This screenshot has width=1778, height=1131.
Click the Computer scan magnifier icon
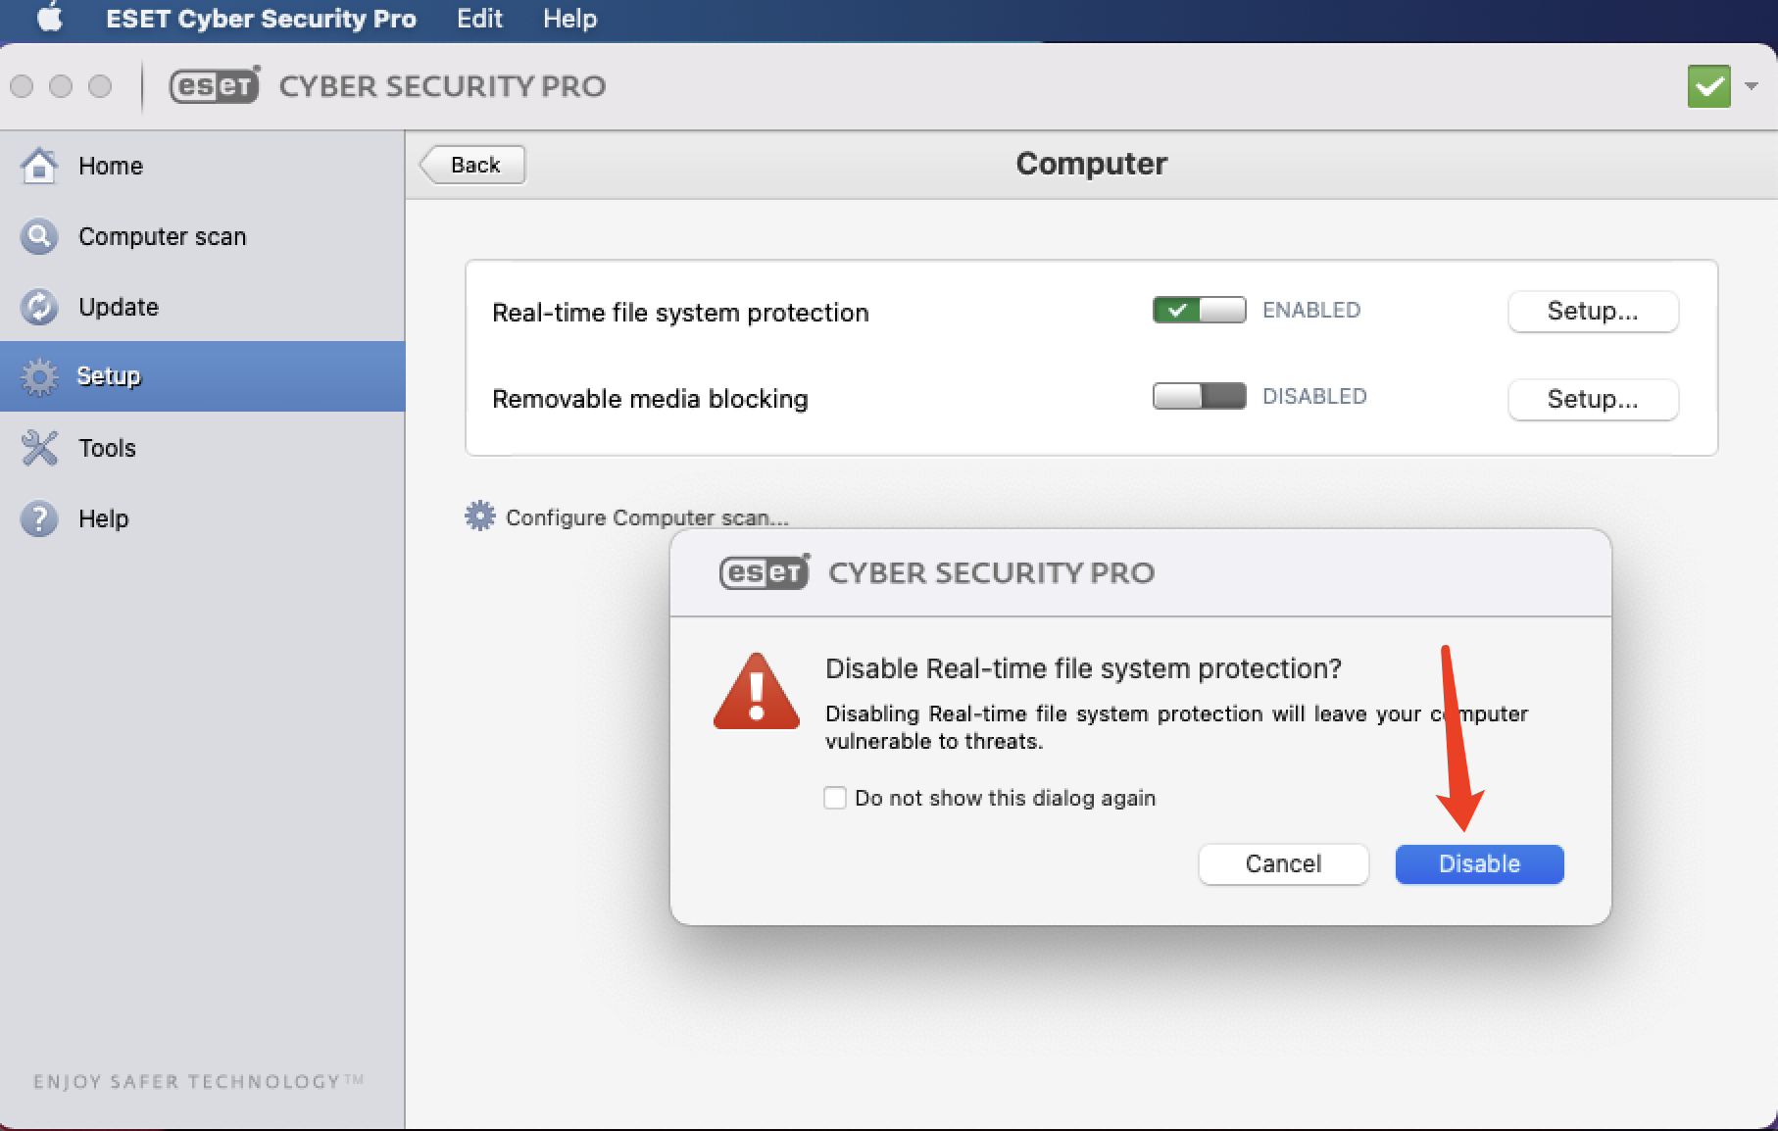[x=39, y=236]
